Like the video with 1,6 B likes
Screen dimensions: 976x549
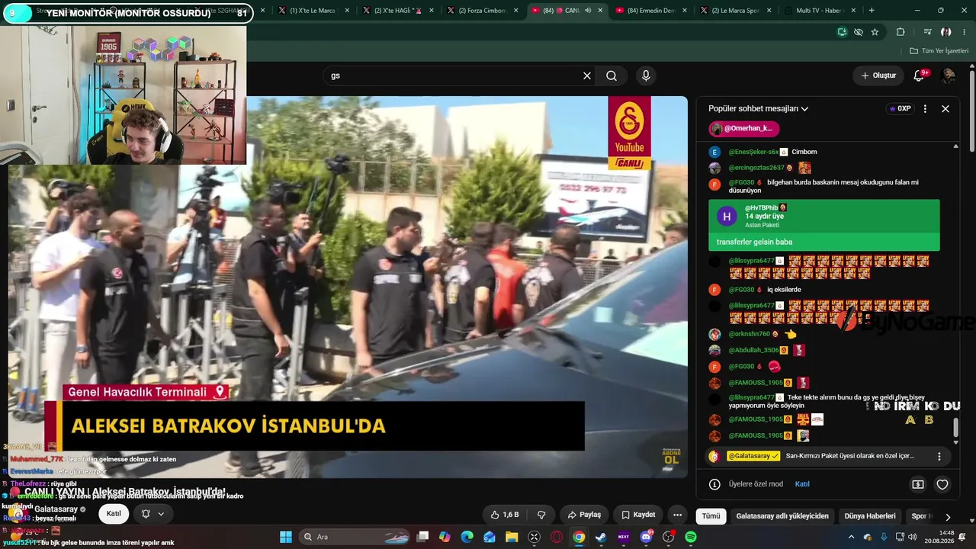505,515
